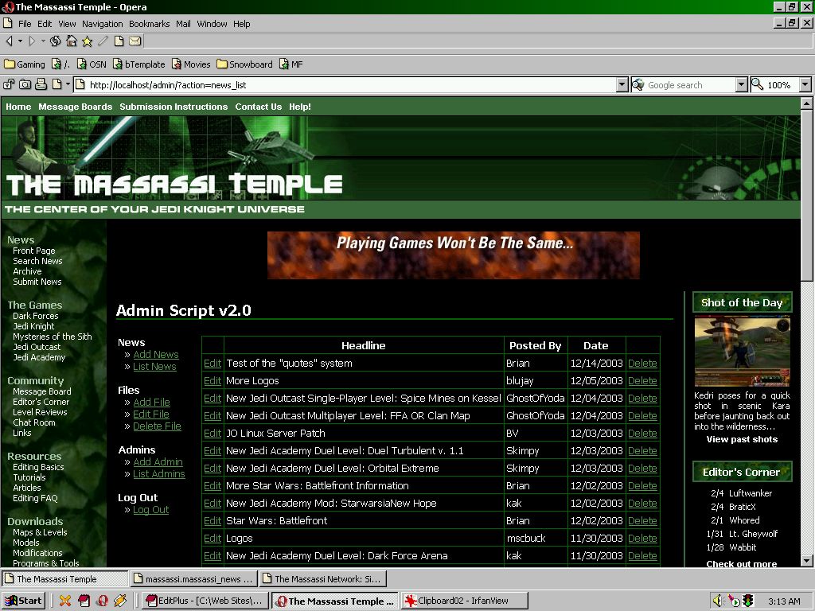Delete 'Test of the "quotes" system' entry
The image size is (815, 611).
[x=642, y=363]
